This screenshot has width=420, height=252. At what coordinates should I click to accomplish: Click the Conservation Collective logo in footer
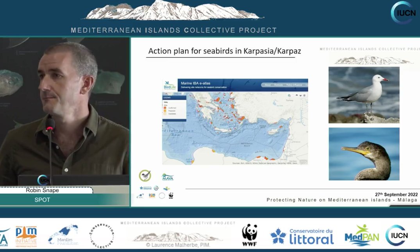tap(102, 236)
